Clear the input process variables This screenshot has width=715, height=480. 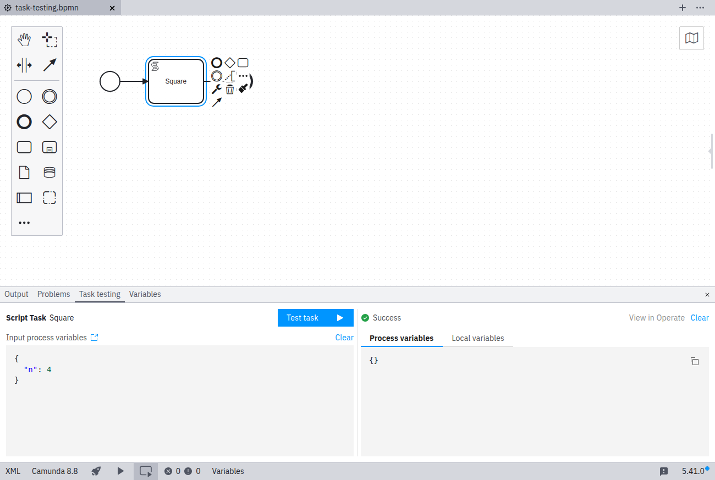(344, 338)
